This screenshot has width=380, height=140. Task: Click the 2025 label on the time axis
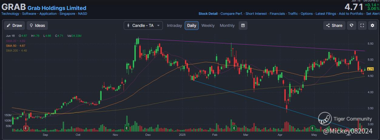point(182,135)
